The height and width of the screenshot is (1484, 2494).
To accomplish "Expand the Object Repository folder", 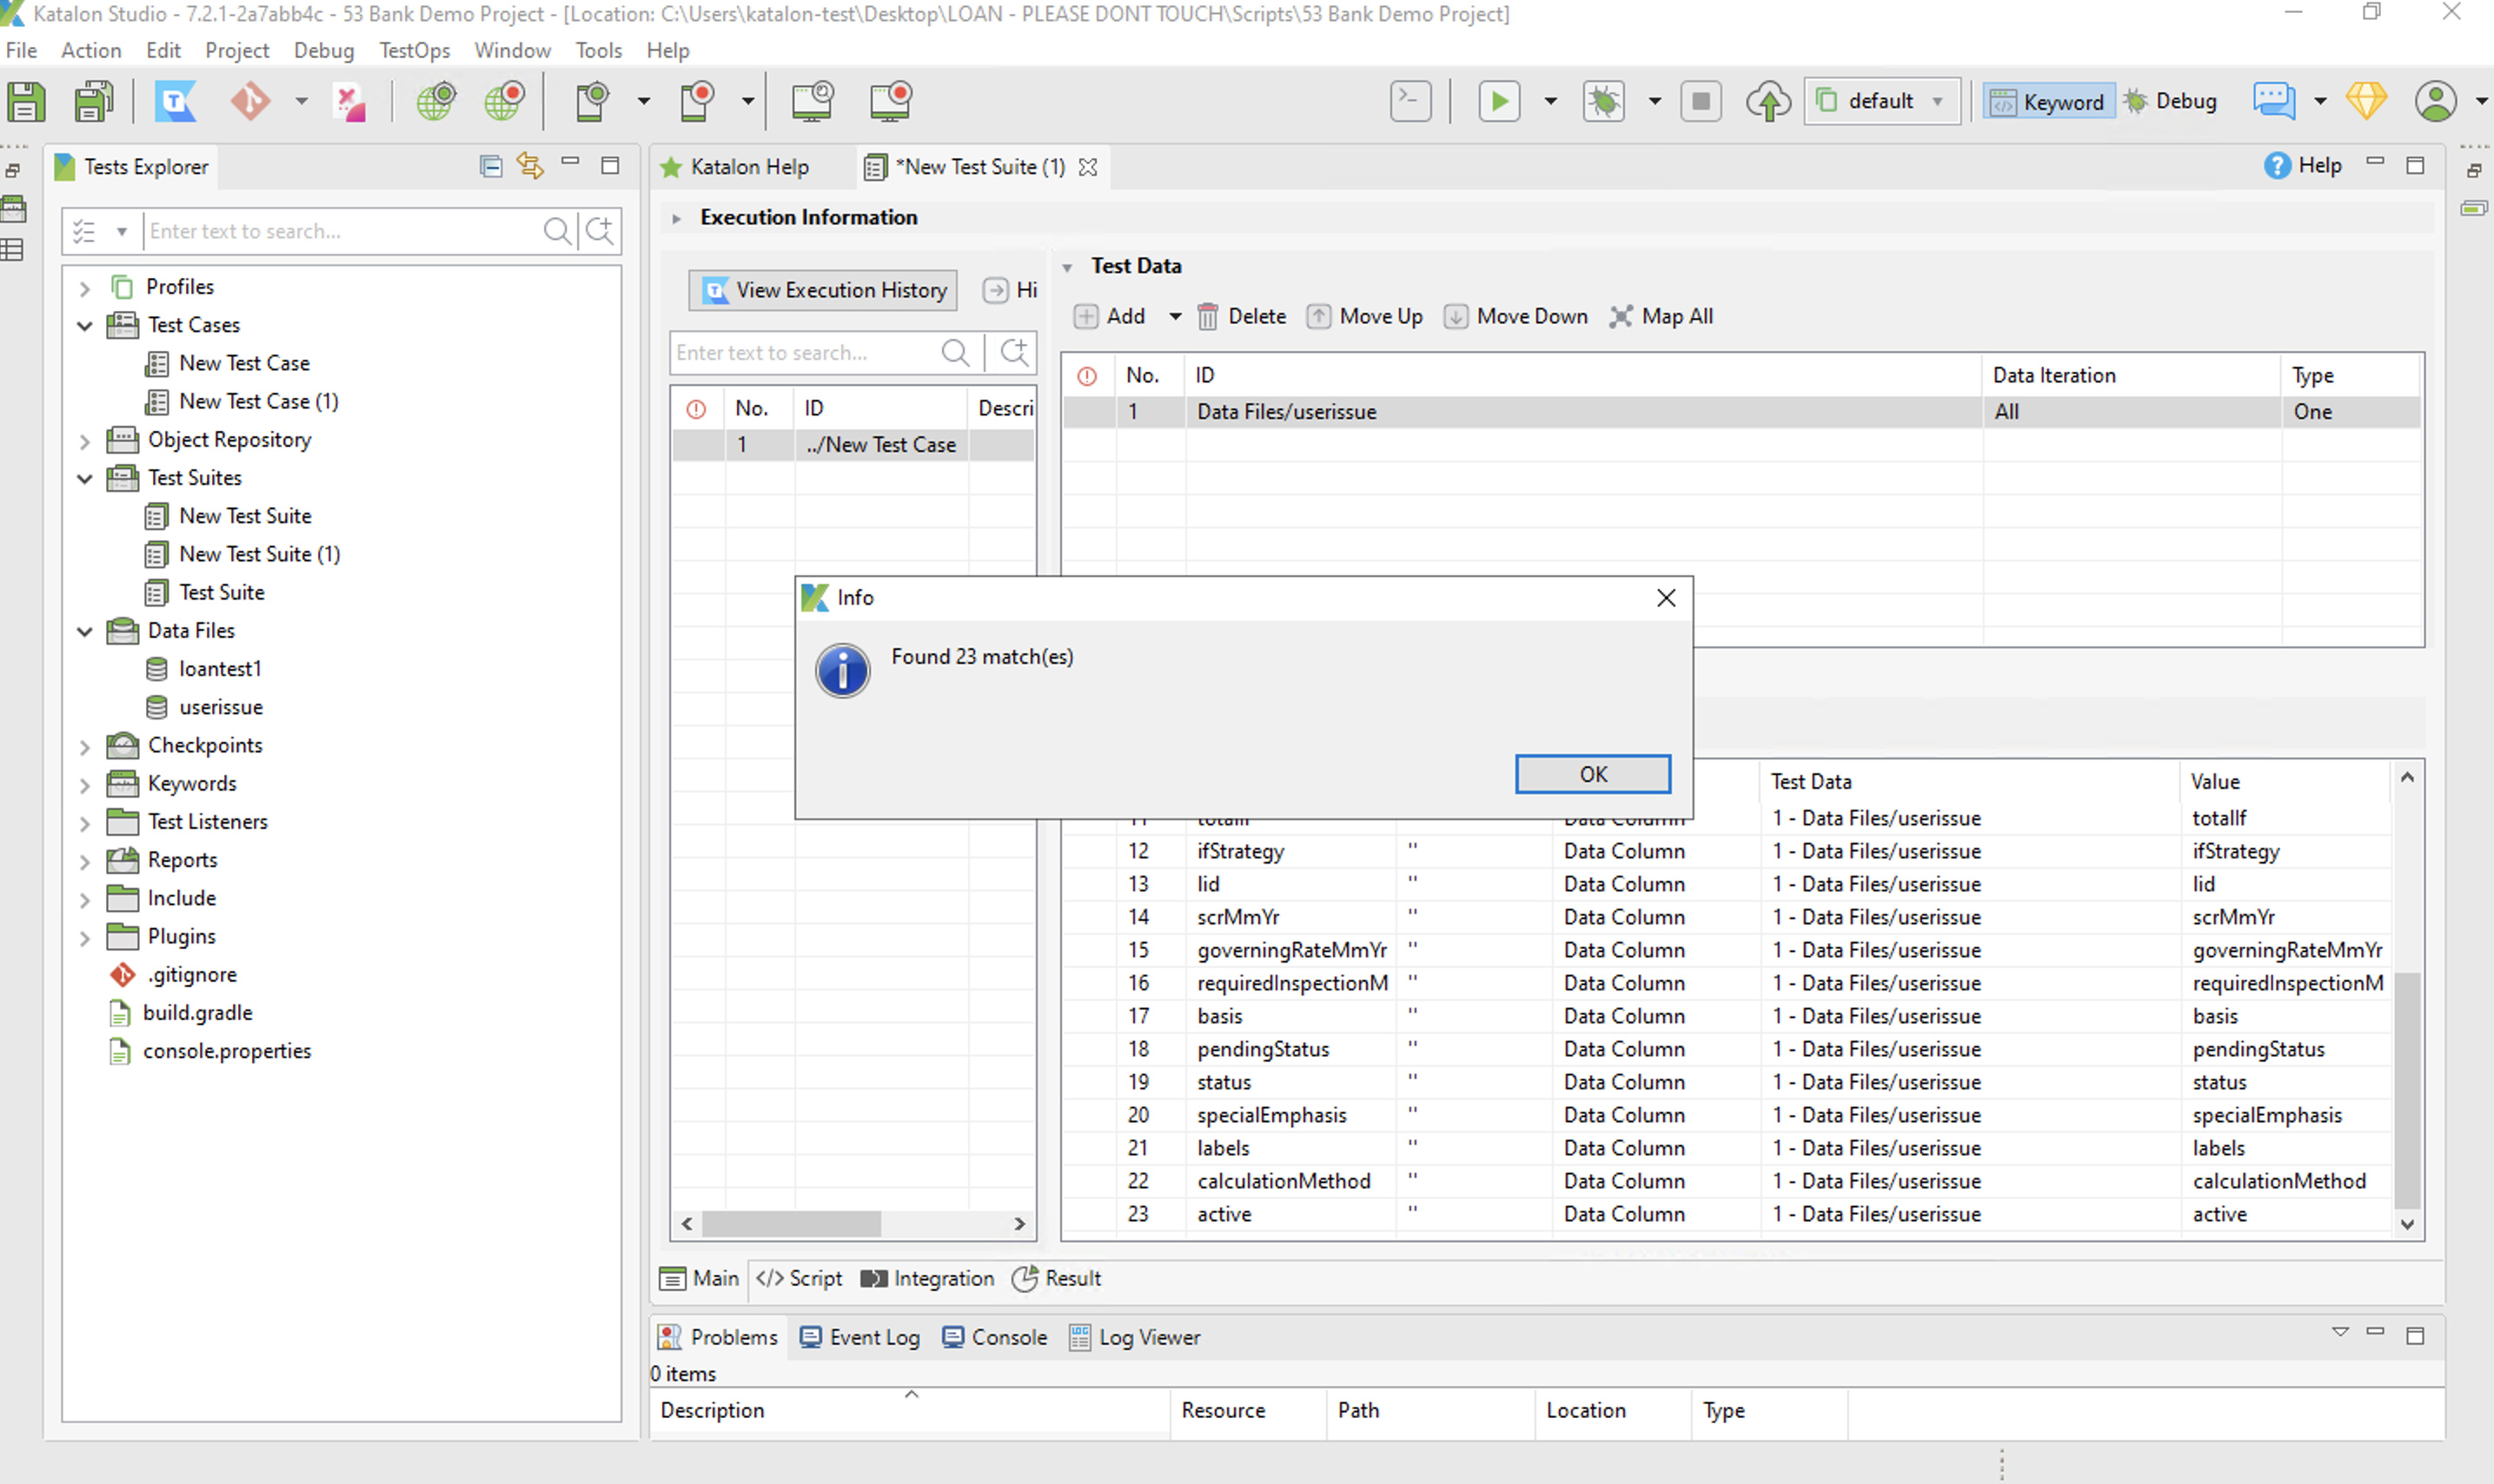I will click(85, 440).
